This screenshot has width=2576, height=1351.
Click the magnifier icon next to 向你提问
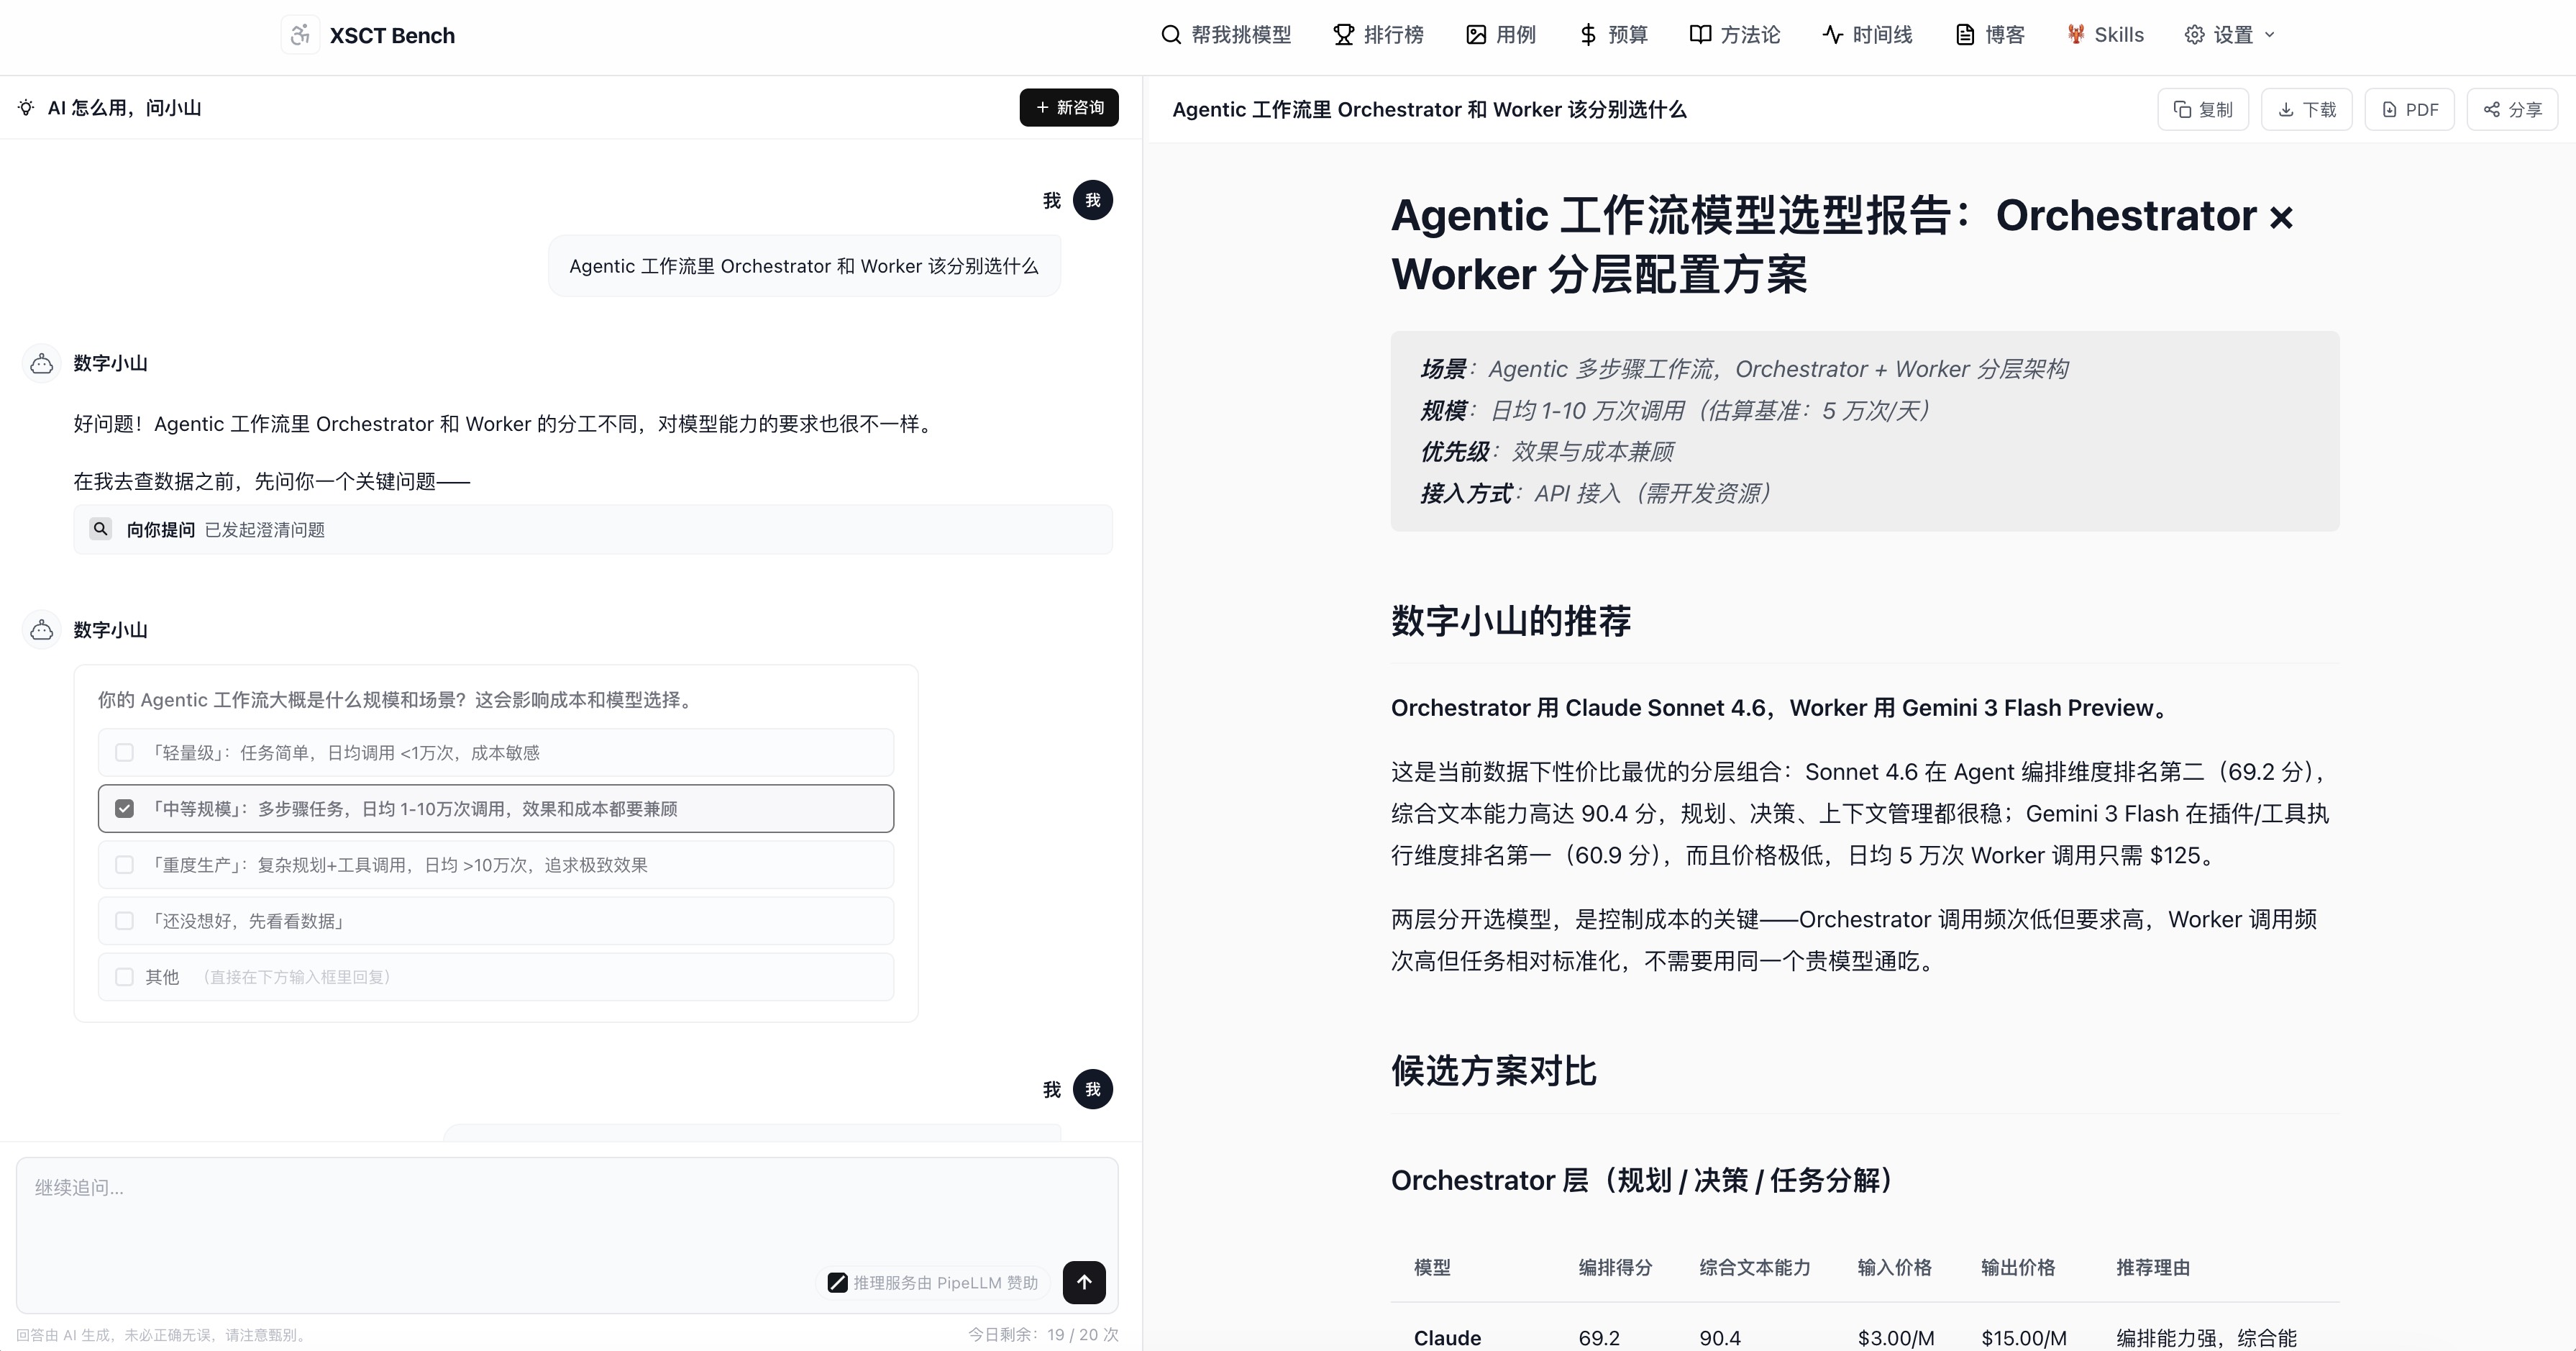coord(101,529)
